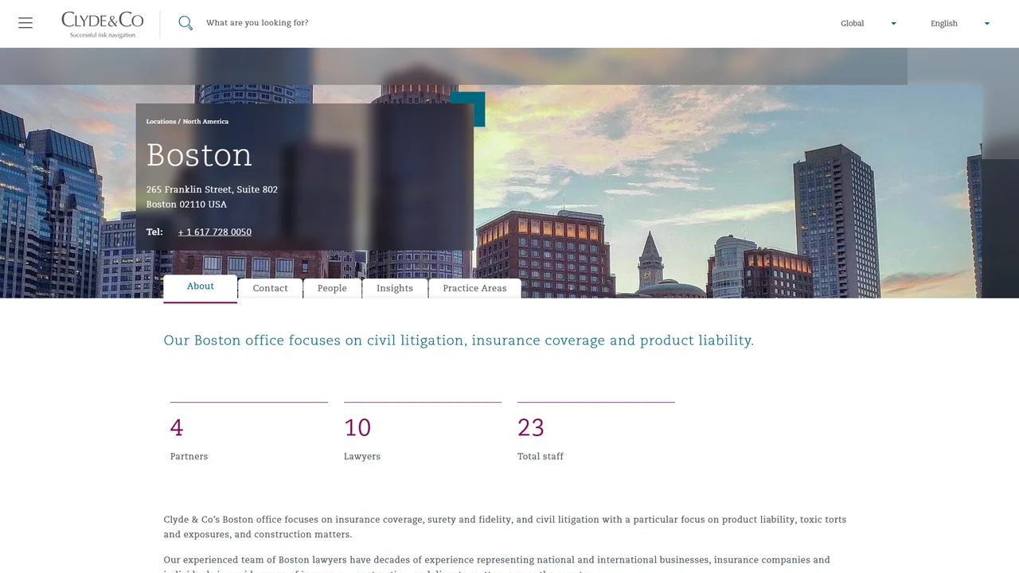Click the Lawyers label
Viewport: 1019px width, 573px height.
[x=362, y=457]
